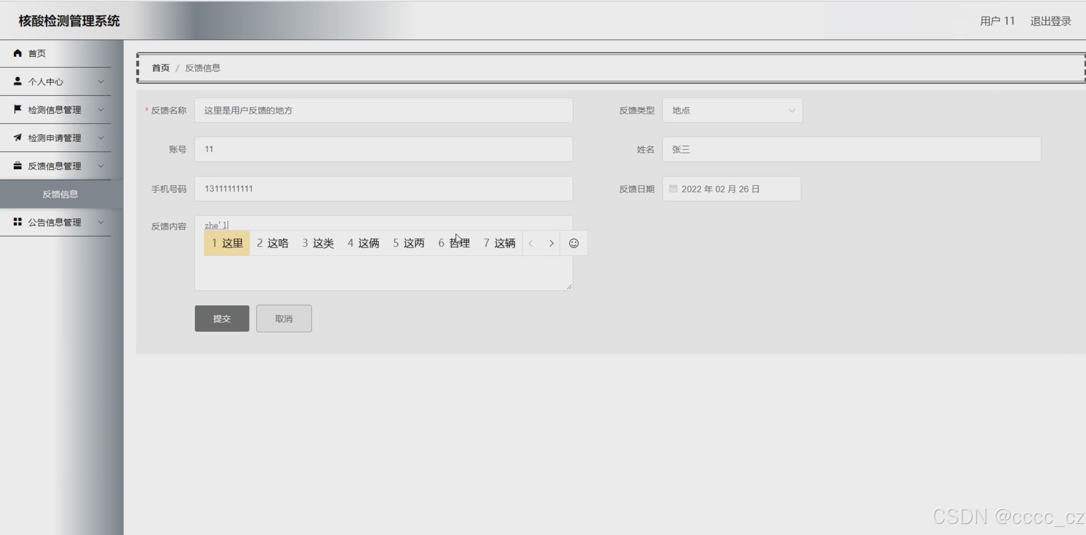Go to previous IME candidate page

coord(531,243)
